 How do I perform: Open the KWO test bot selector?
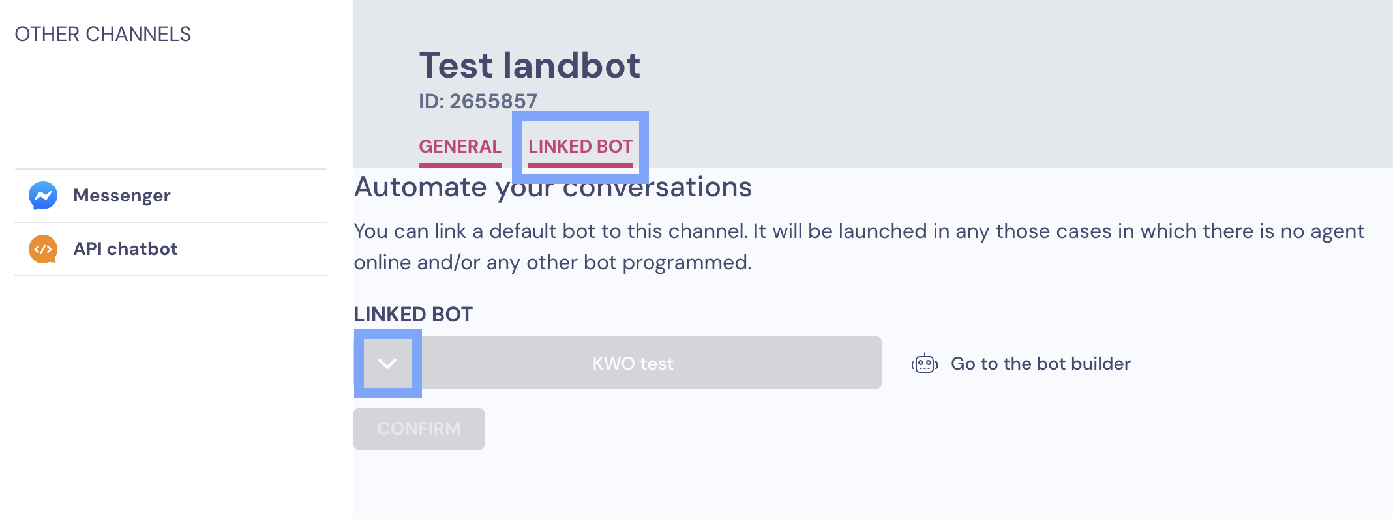click(x=633, y=363)
